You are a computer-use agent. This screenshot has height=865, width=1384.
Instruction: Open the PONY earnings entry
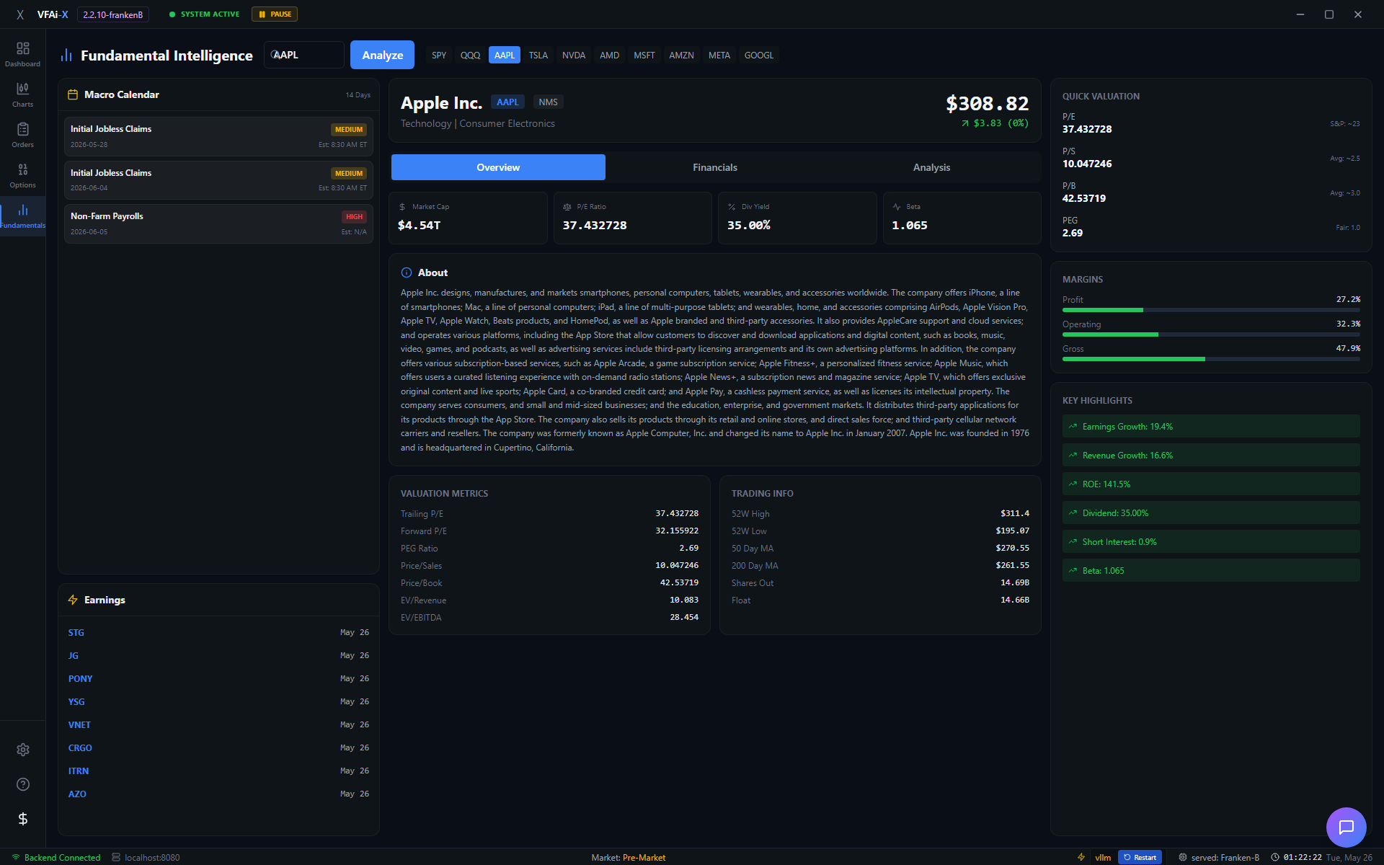218,678
